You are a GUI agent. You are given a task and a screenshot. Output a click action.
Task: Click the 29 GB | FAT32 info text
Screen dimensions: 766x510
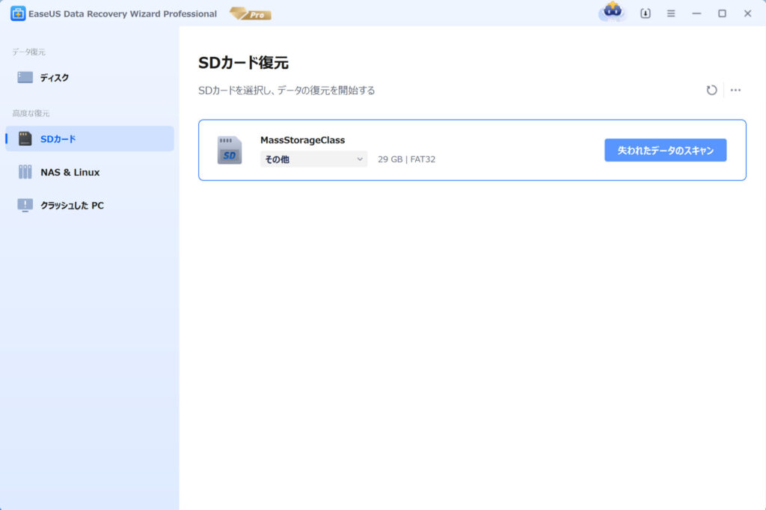tap(406, 159)
